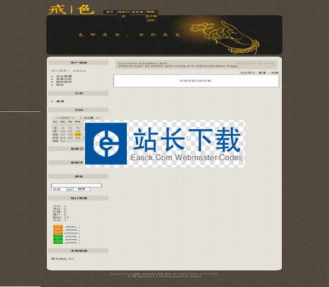The width and height of the screenshot is (329, 287).
Task: Focus the search text input field
Action: tap(77, 185)
